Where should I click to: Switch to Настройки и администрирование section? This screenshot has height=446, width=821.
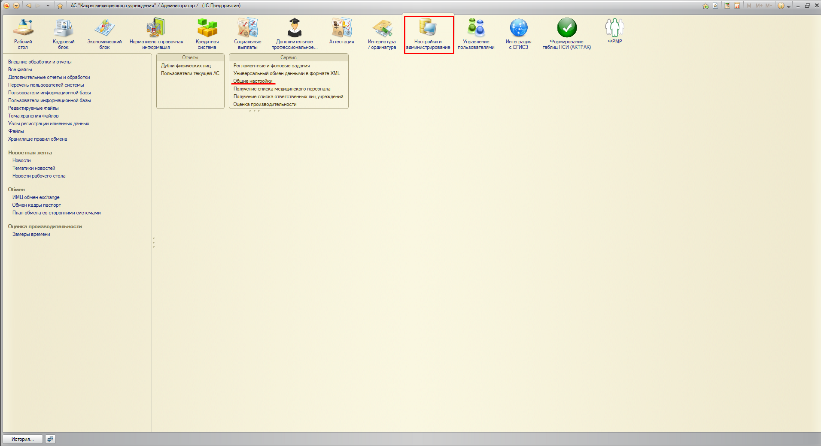click(x=428, y=33)
